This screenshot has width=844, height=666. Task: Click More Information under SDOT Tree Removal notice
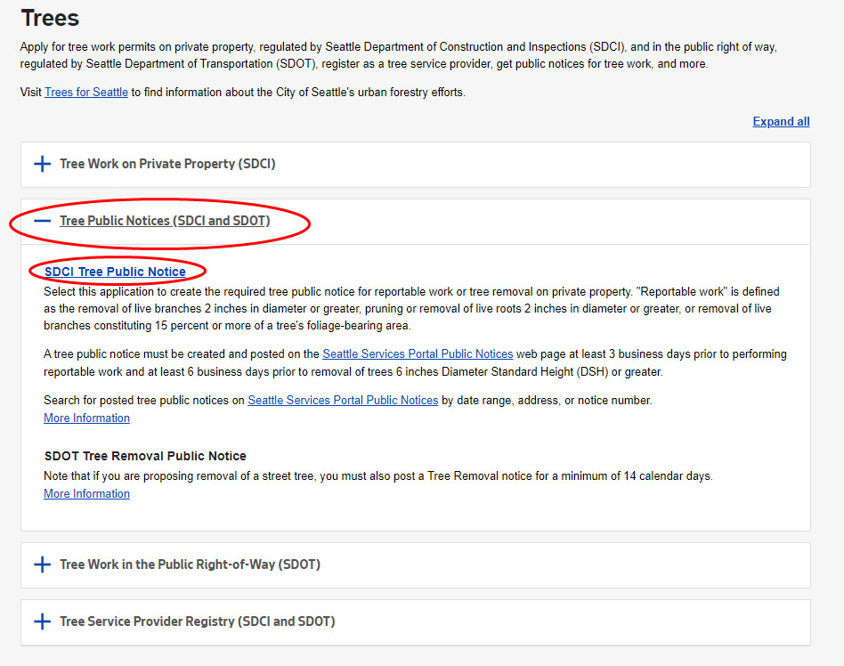click(86, 494)
